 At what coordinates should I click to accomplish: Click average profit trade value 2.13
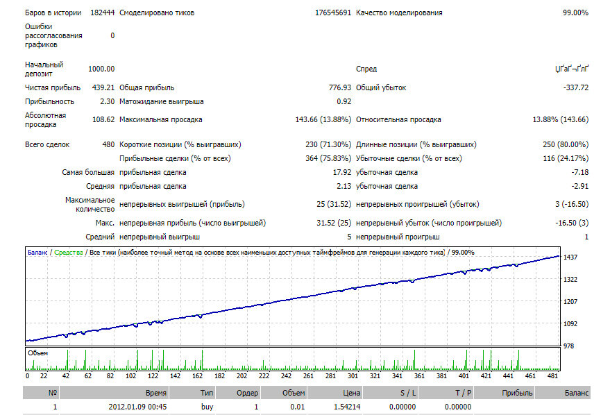pos(344,186)
